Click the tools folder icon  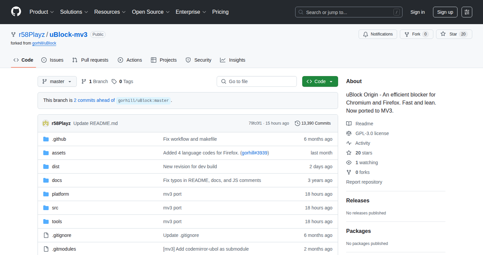[46, 221]
